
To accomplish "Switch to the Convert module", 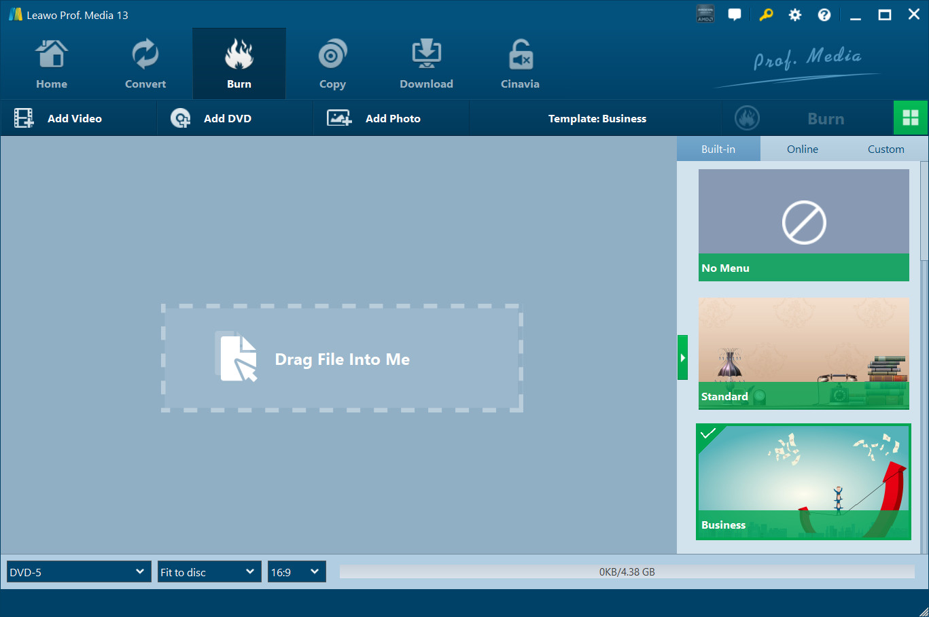I will point(145,65).
